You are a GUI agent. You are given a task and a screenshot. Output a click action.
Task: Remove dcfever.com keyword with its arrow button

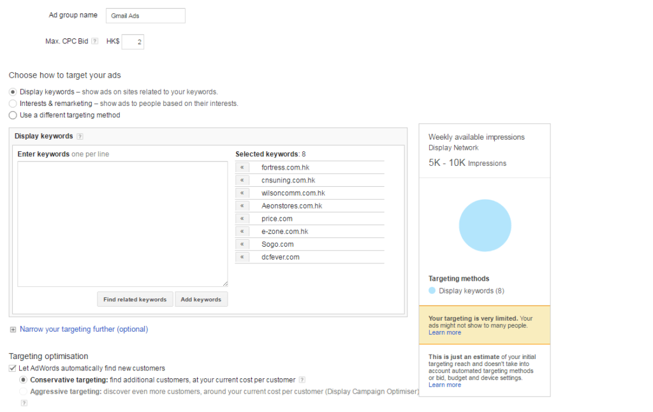(242, 257)
